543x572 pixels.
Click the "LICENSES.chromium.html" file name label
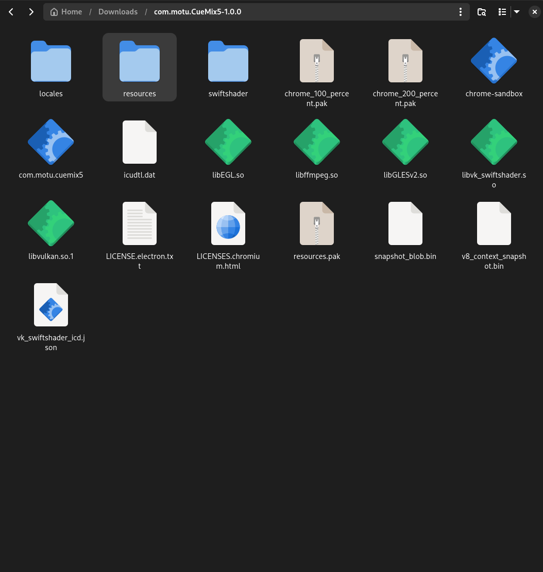coord(228,261)
